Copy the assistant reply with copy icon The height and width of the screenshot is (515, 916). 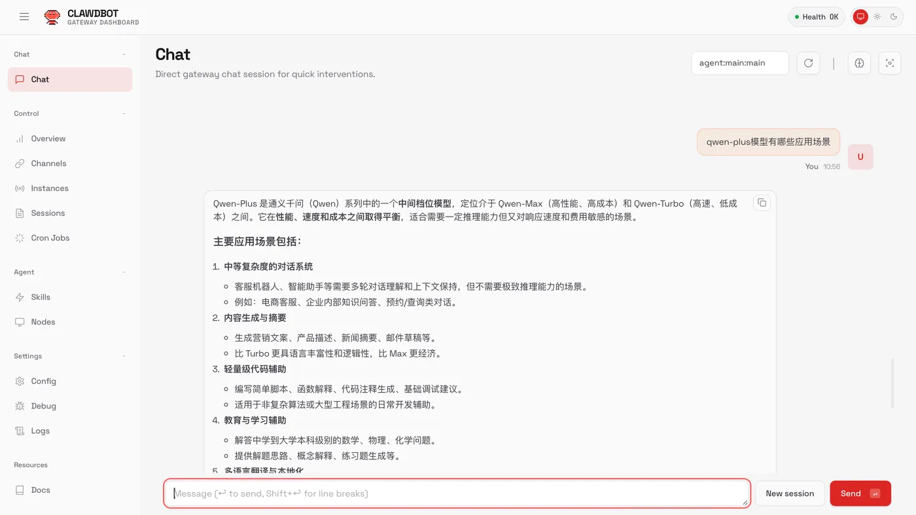pos(762,203)
